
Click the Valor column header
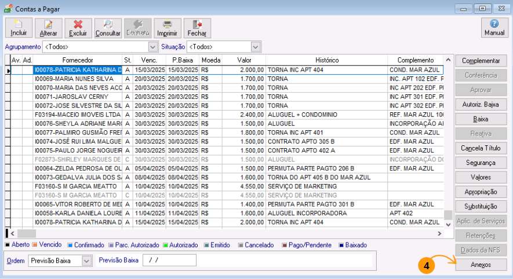coord(244,60)
